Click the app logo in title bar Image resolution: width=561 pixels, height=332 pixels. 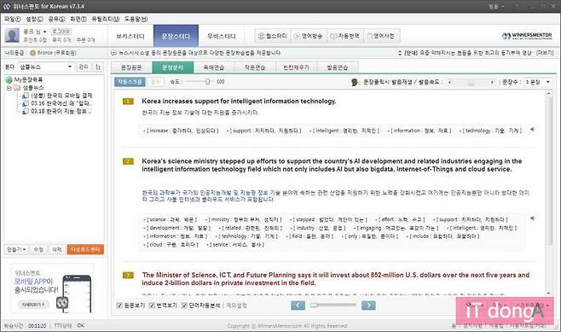pyautogui.click(x=7, y=6)
